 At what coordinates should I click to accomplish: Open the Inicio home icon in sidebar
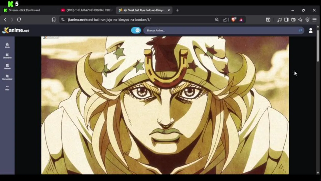tap(7, 45)
